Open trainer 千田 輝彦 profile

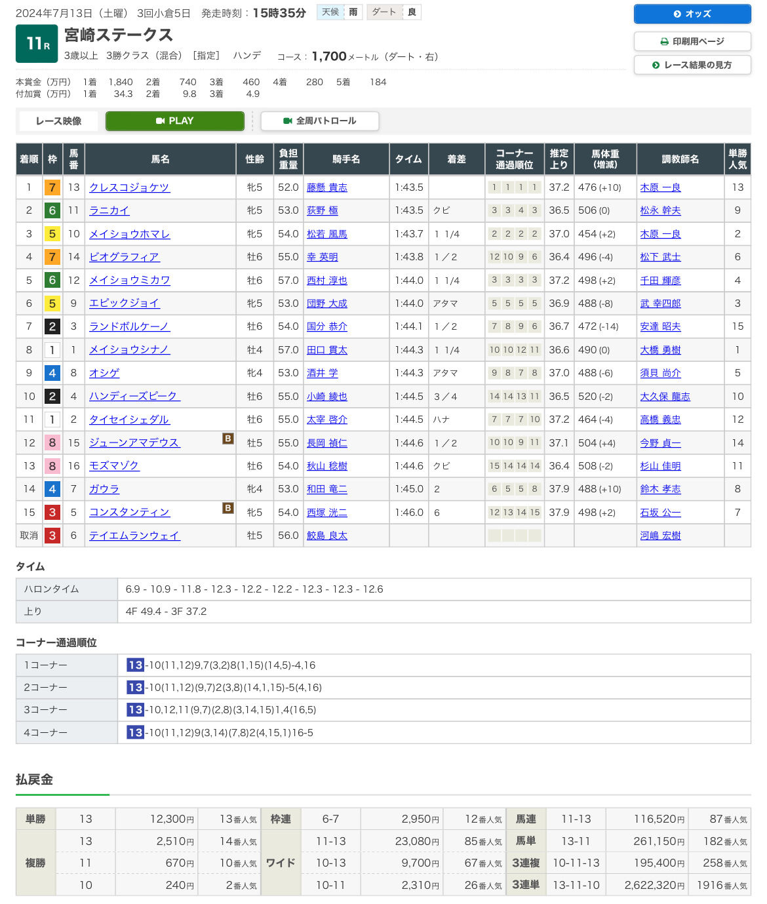click(x=660, y=281)
